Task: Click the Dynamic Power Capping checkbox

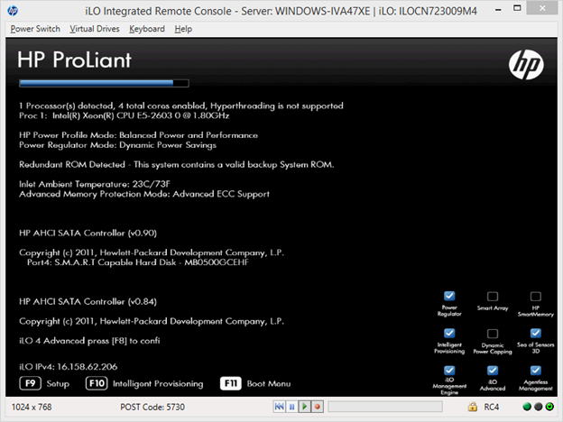Action: [493, 334]
